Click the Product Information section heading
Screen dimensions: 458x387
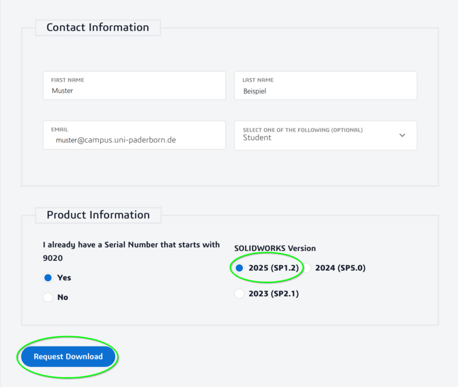[98, 215]
